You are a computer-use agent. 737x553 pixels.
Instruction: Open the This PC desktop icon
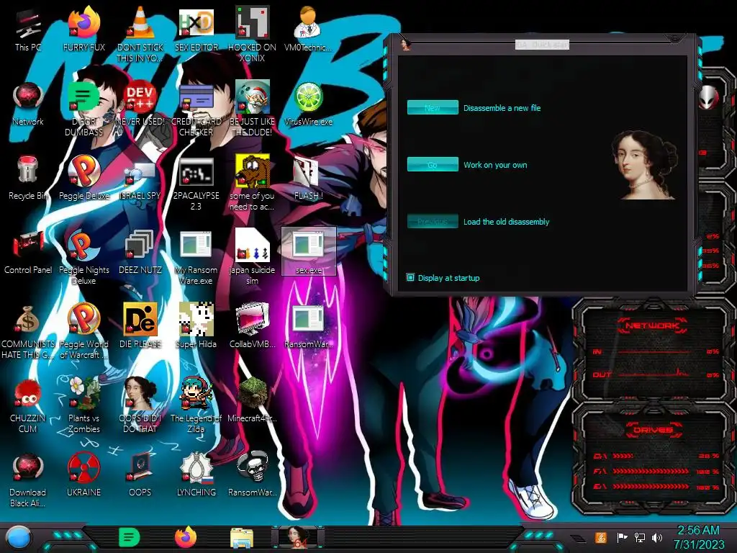click(x=28, y=24)
